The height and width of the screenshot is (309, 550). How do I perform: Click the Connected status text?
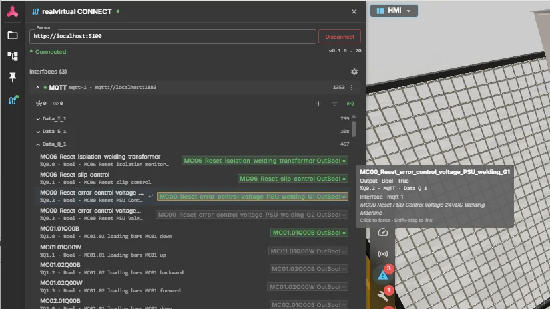(x=51, y=52)
